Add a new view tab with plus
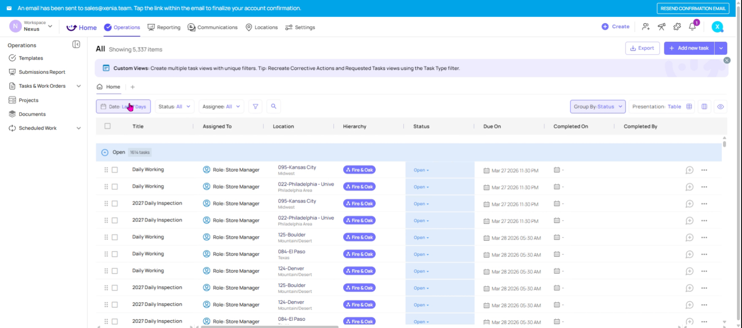 tap(133, 87)
